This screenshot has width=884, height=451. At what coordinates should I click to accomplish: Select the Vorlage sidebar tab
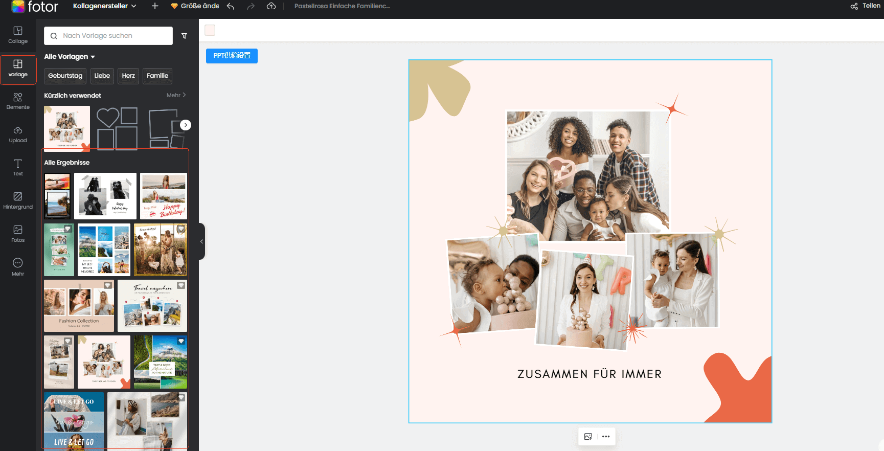(x=18, y=69)
